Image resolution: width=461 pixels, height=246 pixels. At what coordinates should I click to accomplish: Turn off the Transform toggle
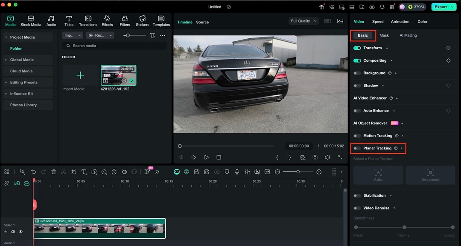357,48
